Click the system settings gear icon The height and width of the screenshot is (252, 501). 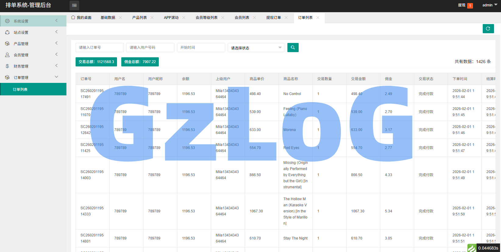[7, 21]
